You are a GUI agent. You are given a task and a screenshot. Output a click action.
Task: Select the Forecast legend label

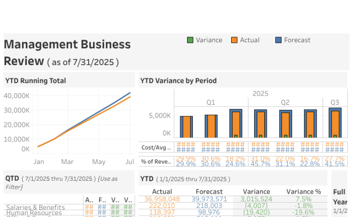click(297, 40)
